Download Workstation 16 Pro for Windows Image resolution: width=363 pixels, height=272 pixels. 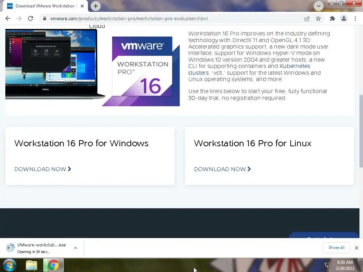[43, 169]
